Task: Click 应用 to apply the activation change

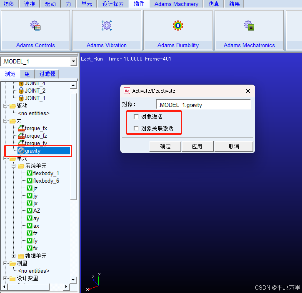Action: click(198, 146)
